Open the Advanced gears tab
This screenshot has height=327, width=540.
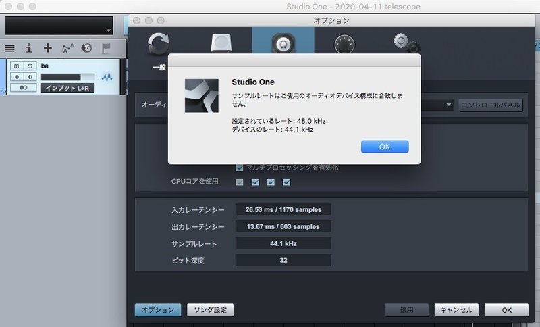pyautogui.click(x=407, y=43)
